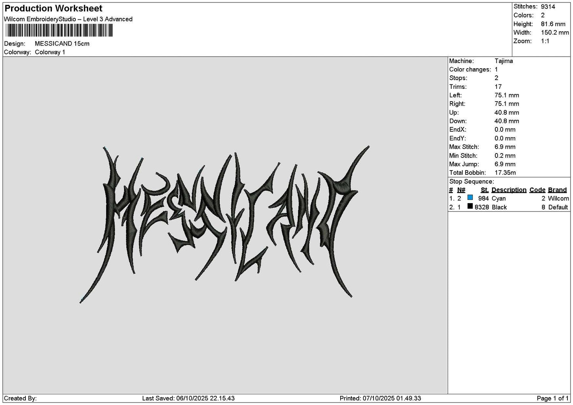Click the Black color swatch in stop sequence
The height and width of the screenshot is (405, 573).
[470, 206]
